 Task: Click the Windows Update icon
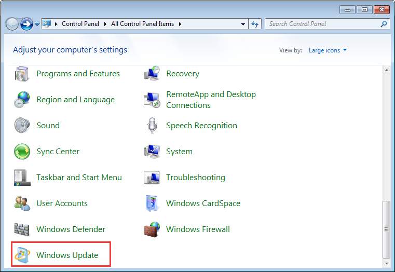pyautogui.click(x=22, y=255)
